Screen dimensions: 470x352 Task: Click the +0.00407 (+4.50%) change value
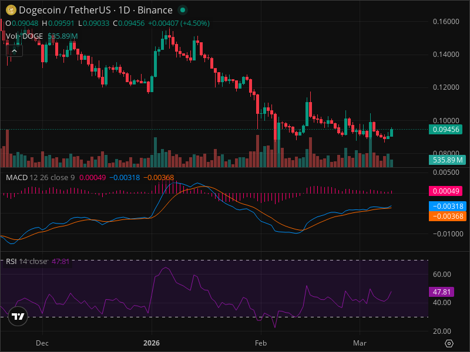coord(179,23)
